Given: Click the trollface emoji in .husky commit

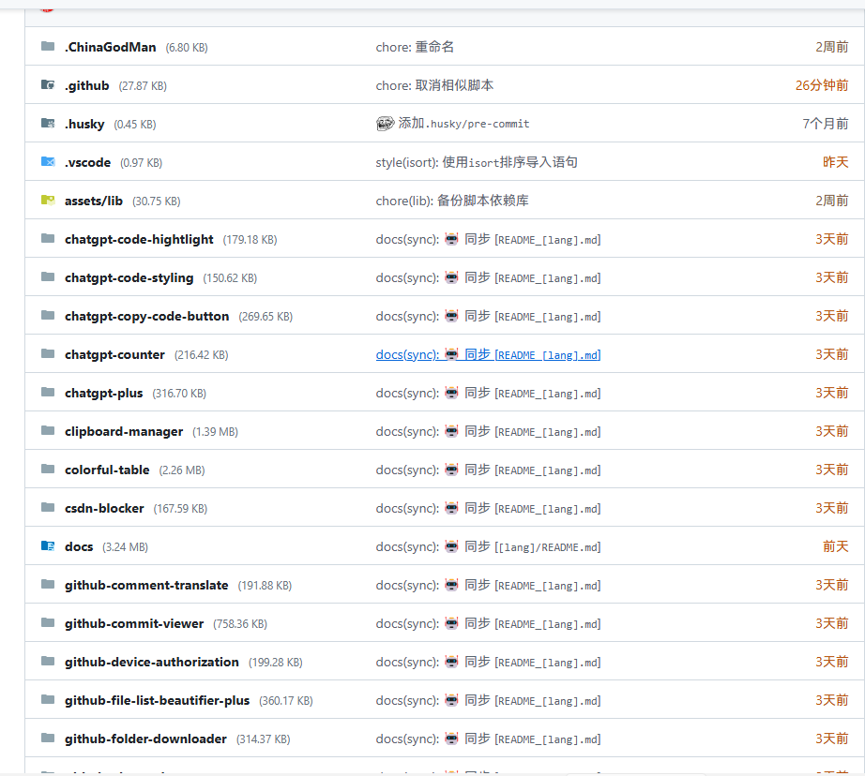Looking at the screenshot, I should 385,123.
